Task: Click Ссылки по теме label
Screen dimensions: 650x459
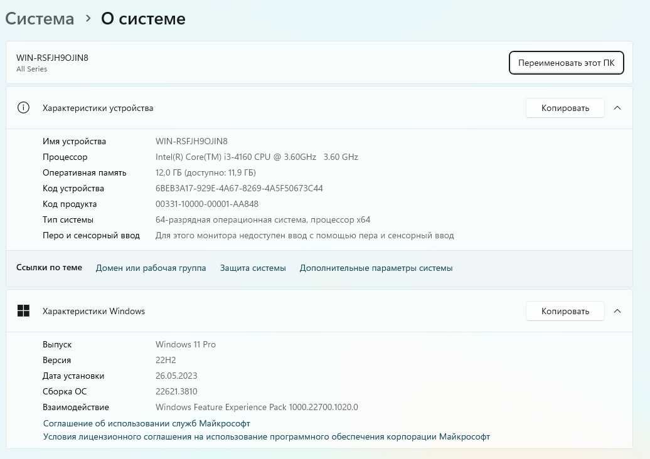Action: pos(49,268)
